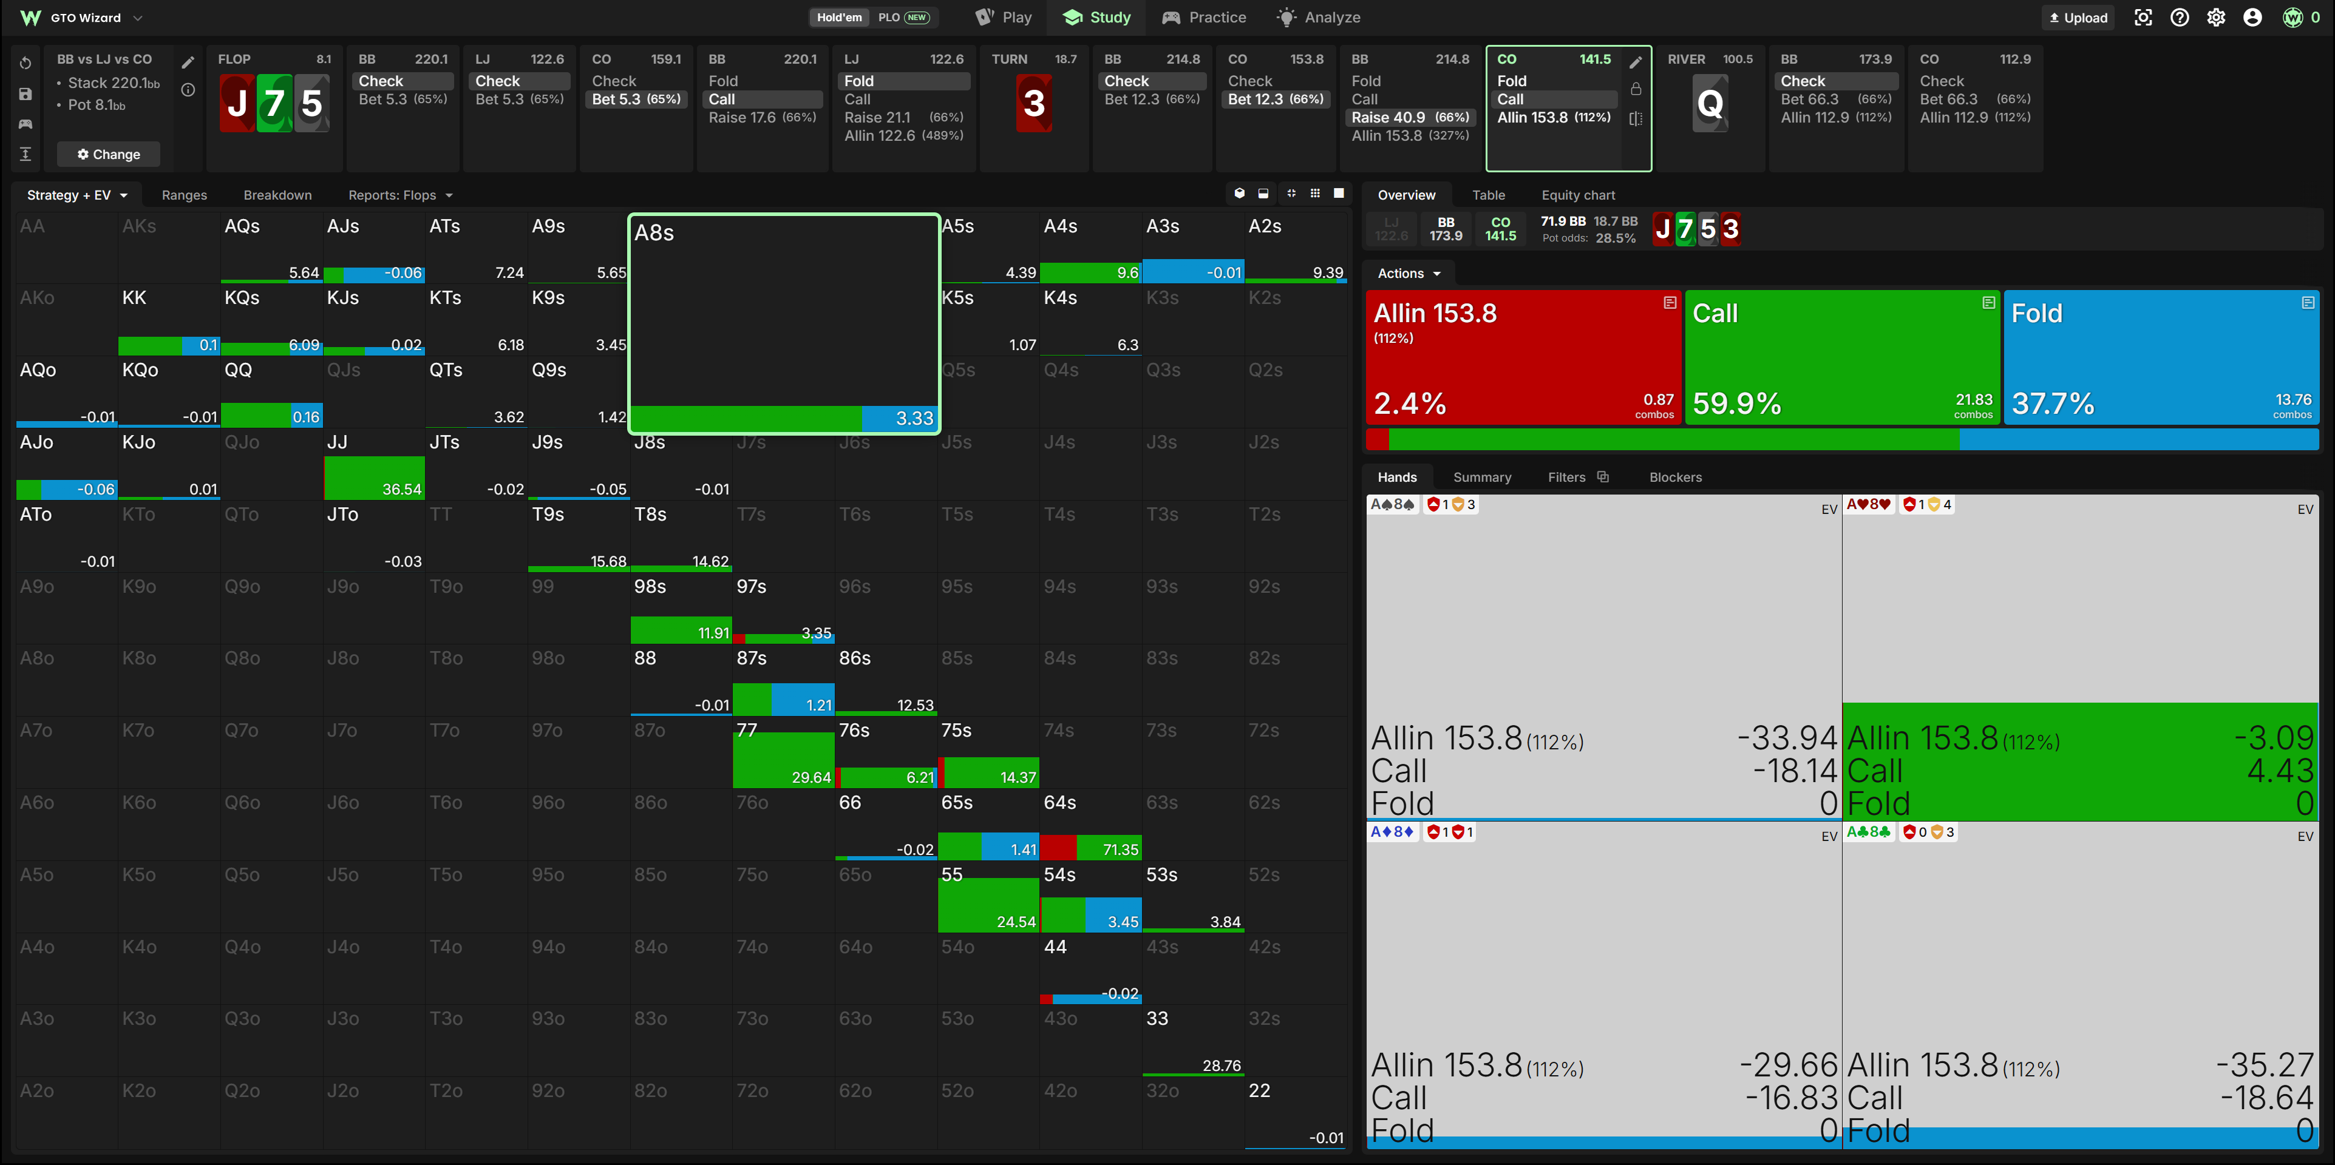Image resolution: width=2335 pixels, height=1165 pixels.
Task: Click the Upload button
Action: pos(2078,17)
